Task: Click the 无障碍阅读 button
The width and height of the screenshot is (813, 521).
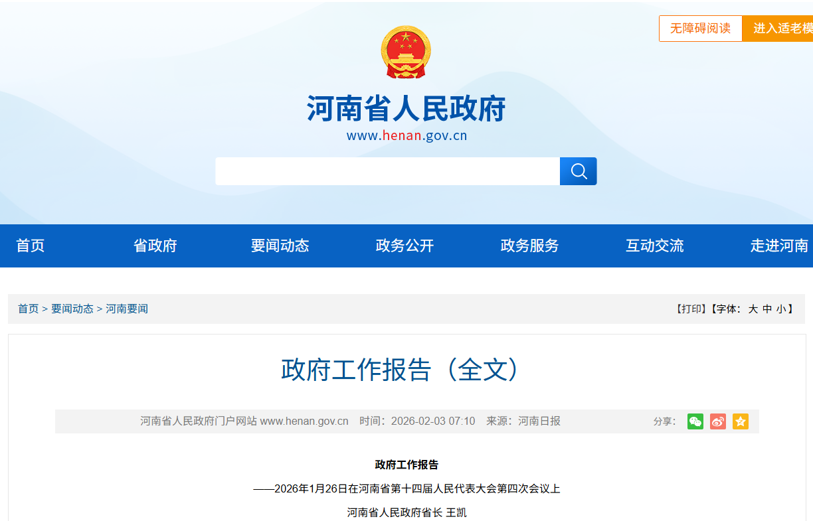Action: pos(700,29)
